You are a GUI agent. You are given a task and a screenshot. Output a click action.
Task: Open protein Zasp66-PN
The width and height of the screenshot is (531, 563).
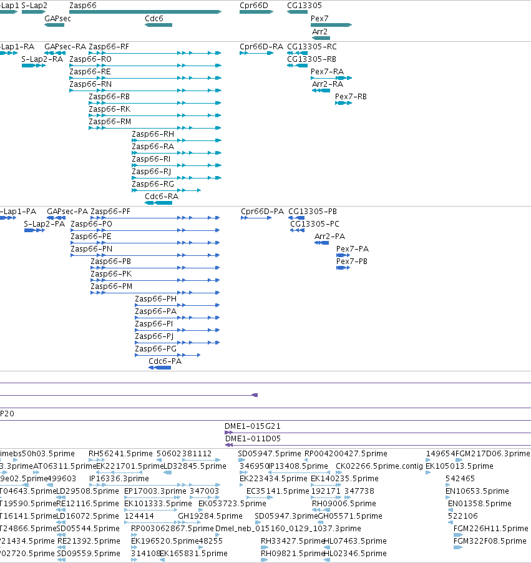[92, 249]
